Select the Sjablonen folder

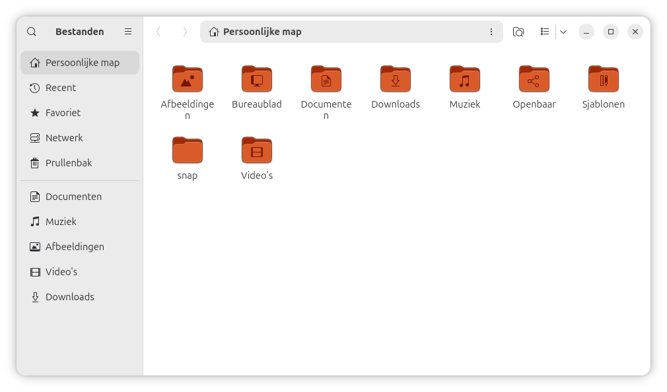coord(604,79)
